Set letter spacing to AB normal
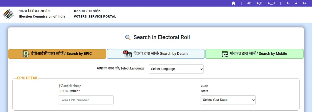This screenshot has width=312, height=112. coord(249,3)
